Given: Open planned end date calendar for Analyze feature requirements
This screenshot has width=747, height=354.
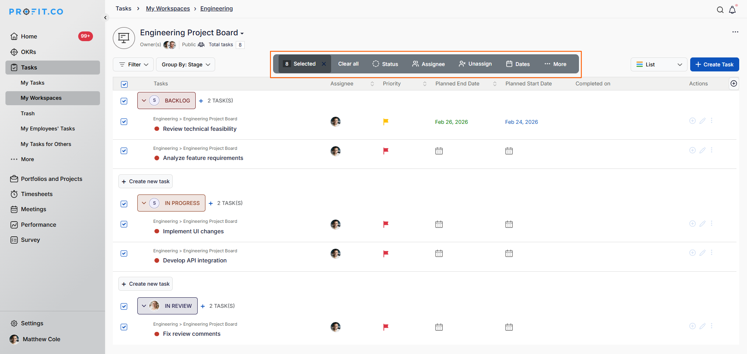Looking at the screenshot, I should pos(439,151).
